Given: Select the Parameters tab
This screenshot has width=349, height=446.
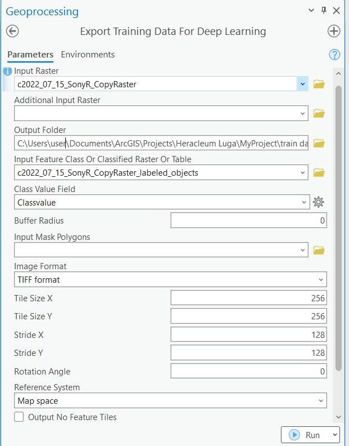Looking at the screenshot, I should pyautogui.click(x=30, y=55).
